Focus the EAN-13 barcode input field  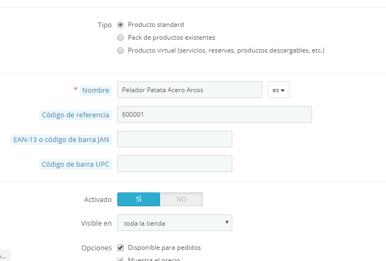175,139
